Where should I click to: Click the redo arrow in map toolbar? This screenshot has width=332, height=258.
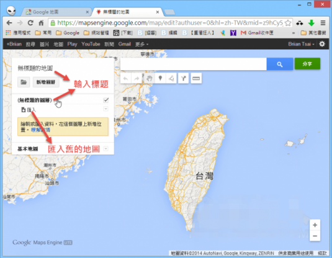point(137,79)
